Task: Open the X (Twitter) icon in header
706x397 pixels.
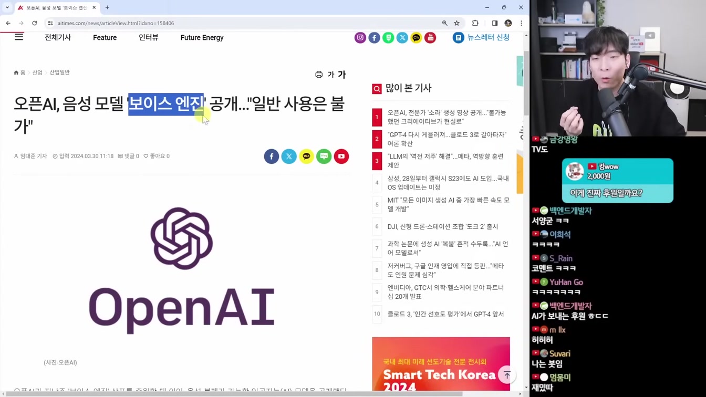Action: coord(402,38)
